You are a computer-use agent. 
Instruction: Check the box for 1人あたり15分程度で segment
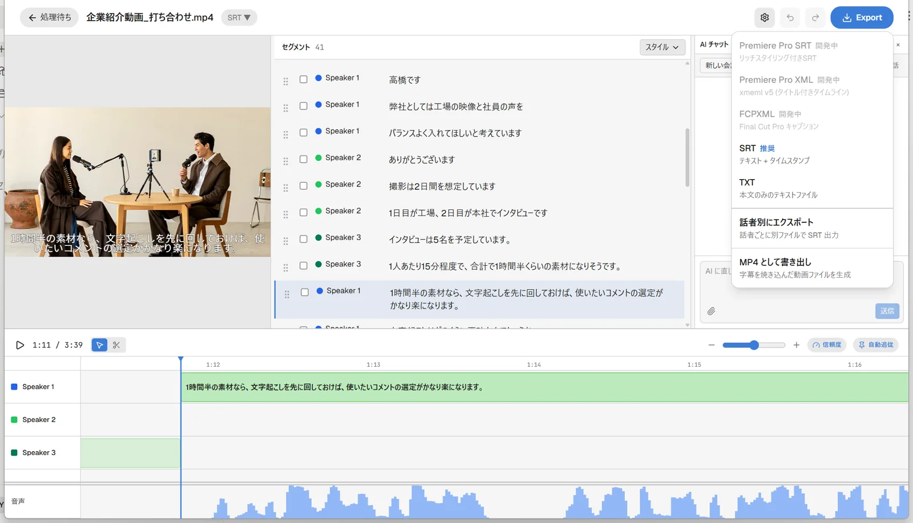coord(304,266)
